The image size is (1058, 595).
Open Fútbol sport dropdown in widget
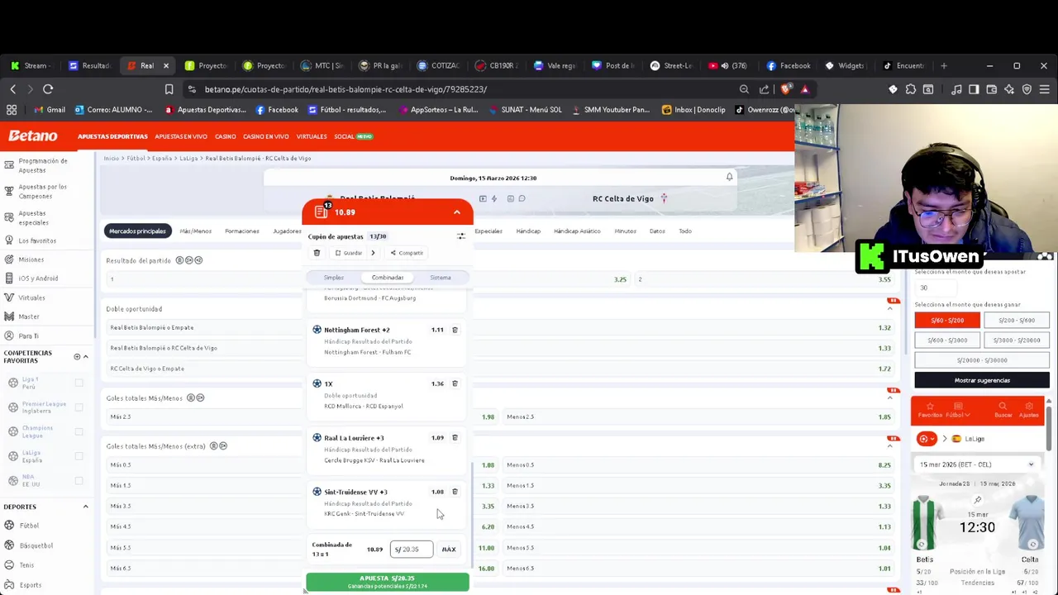[x=958, y=410]
